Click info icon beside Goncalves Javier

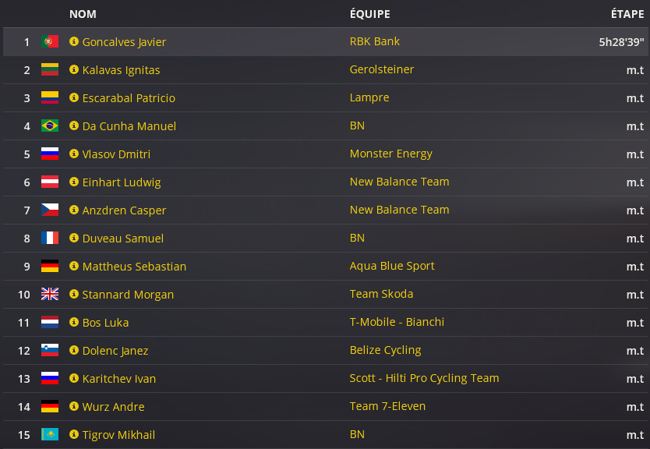pos(74,42)
